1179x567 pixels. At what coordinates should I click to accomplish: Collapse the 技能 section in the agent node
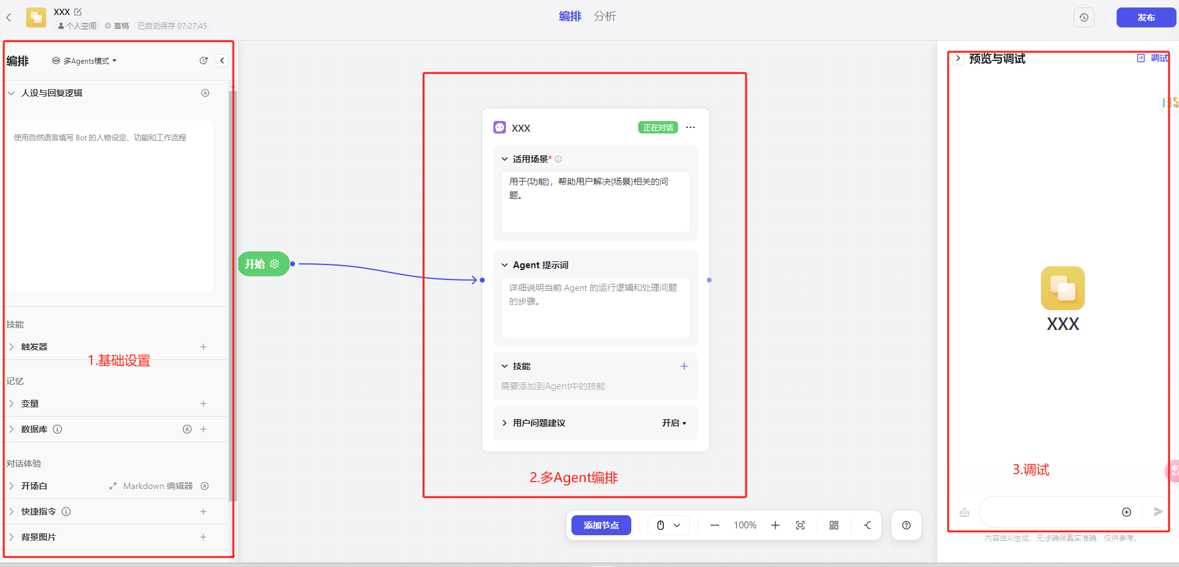click(x=505, y=366)
